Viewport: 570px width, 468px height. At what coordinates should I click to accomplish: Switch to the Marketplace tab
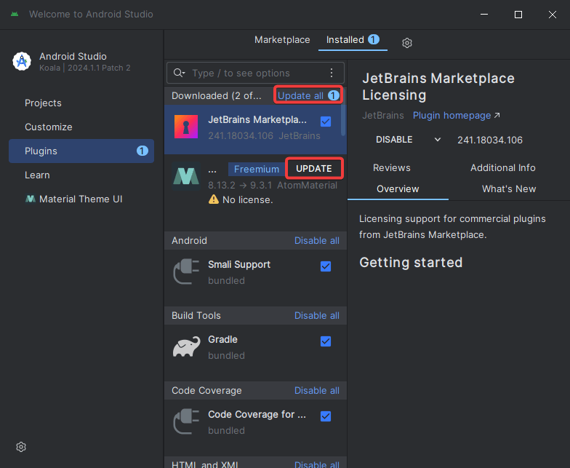(x=282, y=40)
